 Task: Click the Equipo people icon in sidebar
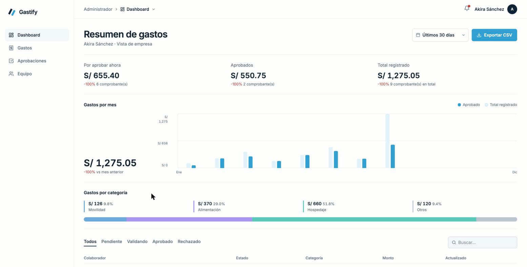(x=11, y=74)
